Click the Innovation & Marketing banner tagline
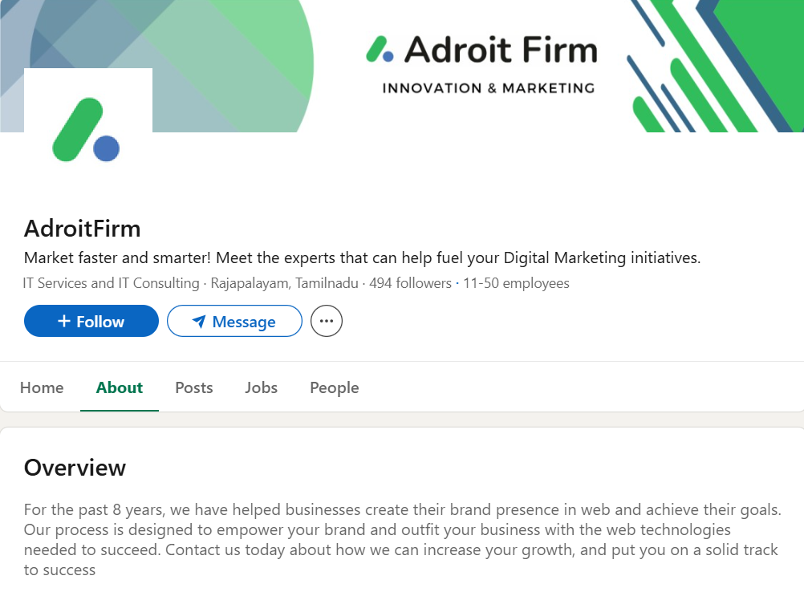This screenshot has width=804, height=596. click(x=489, y=88)
